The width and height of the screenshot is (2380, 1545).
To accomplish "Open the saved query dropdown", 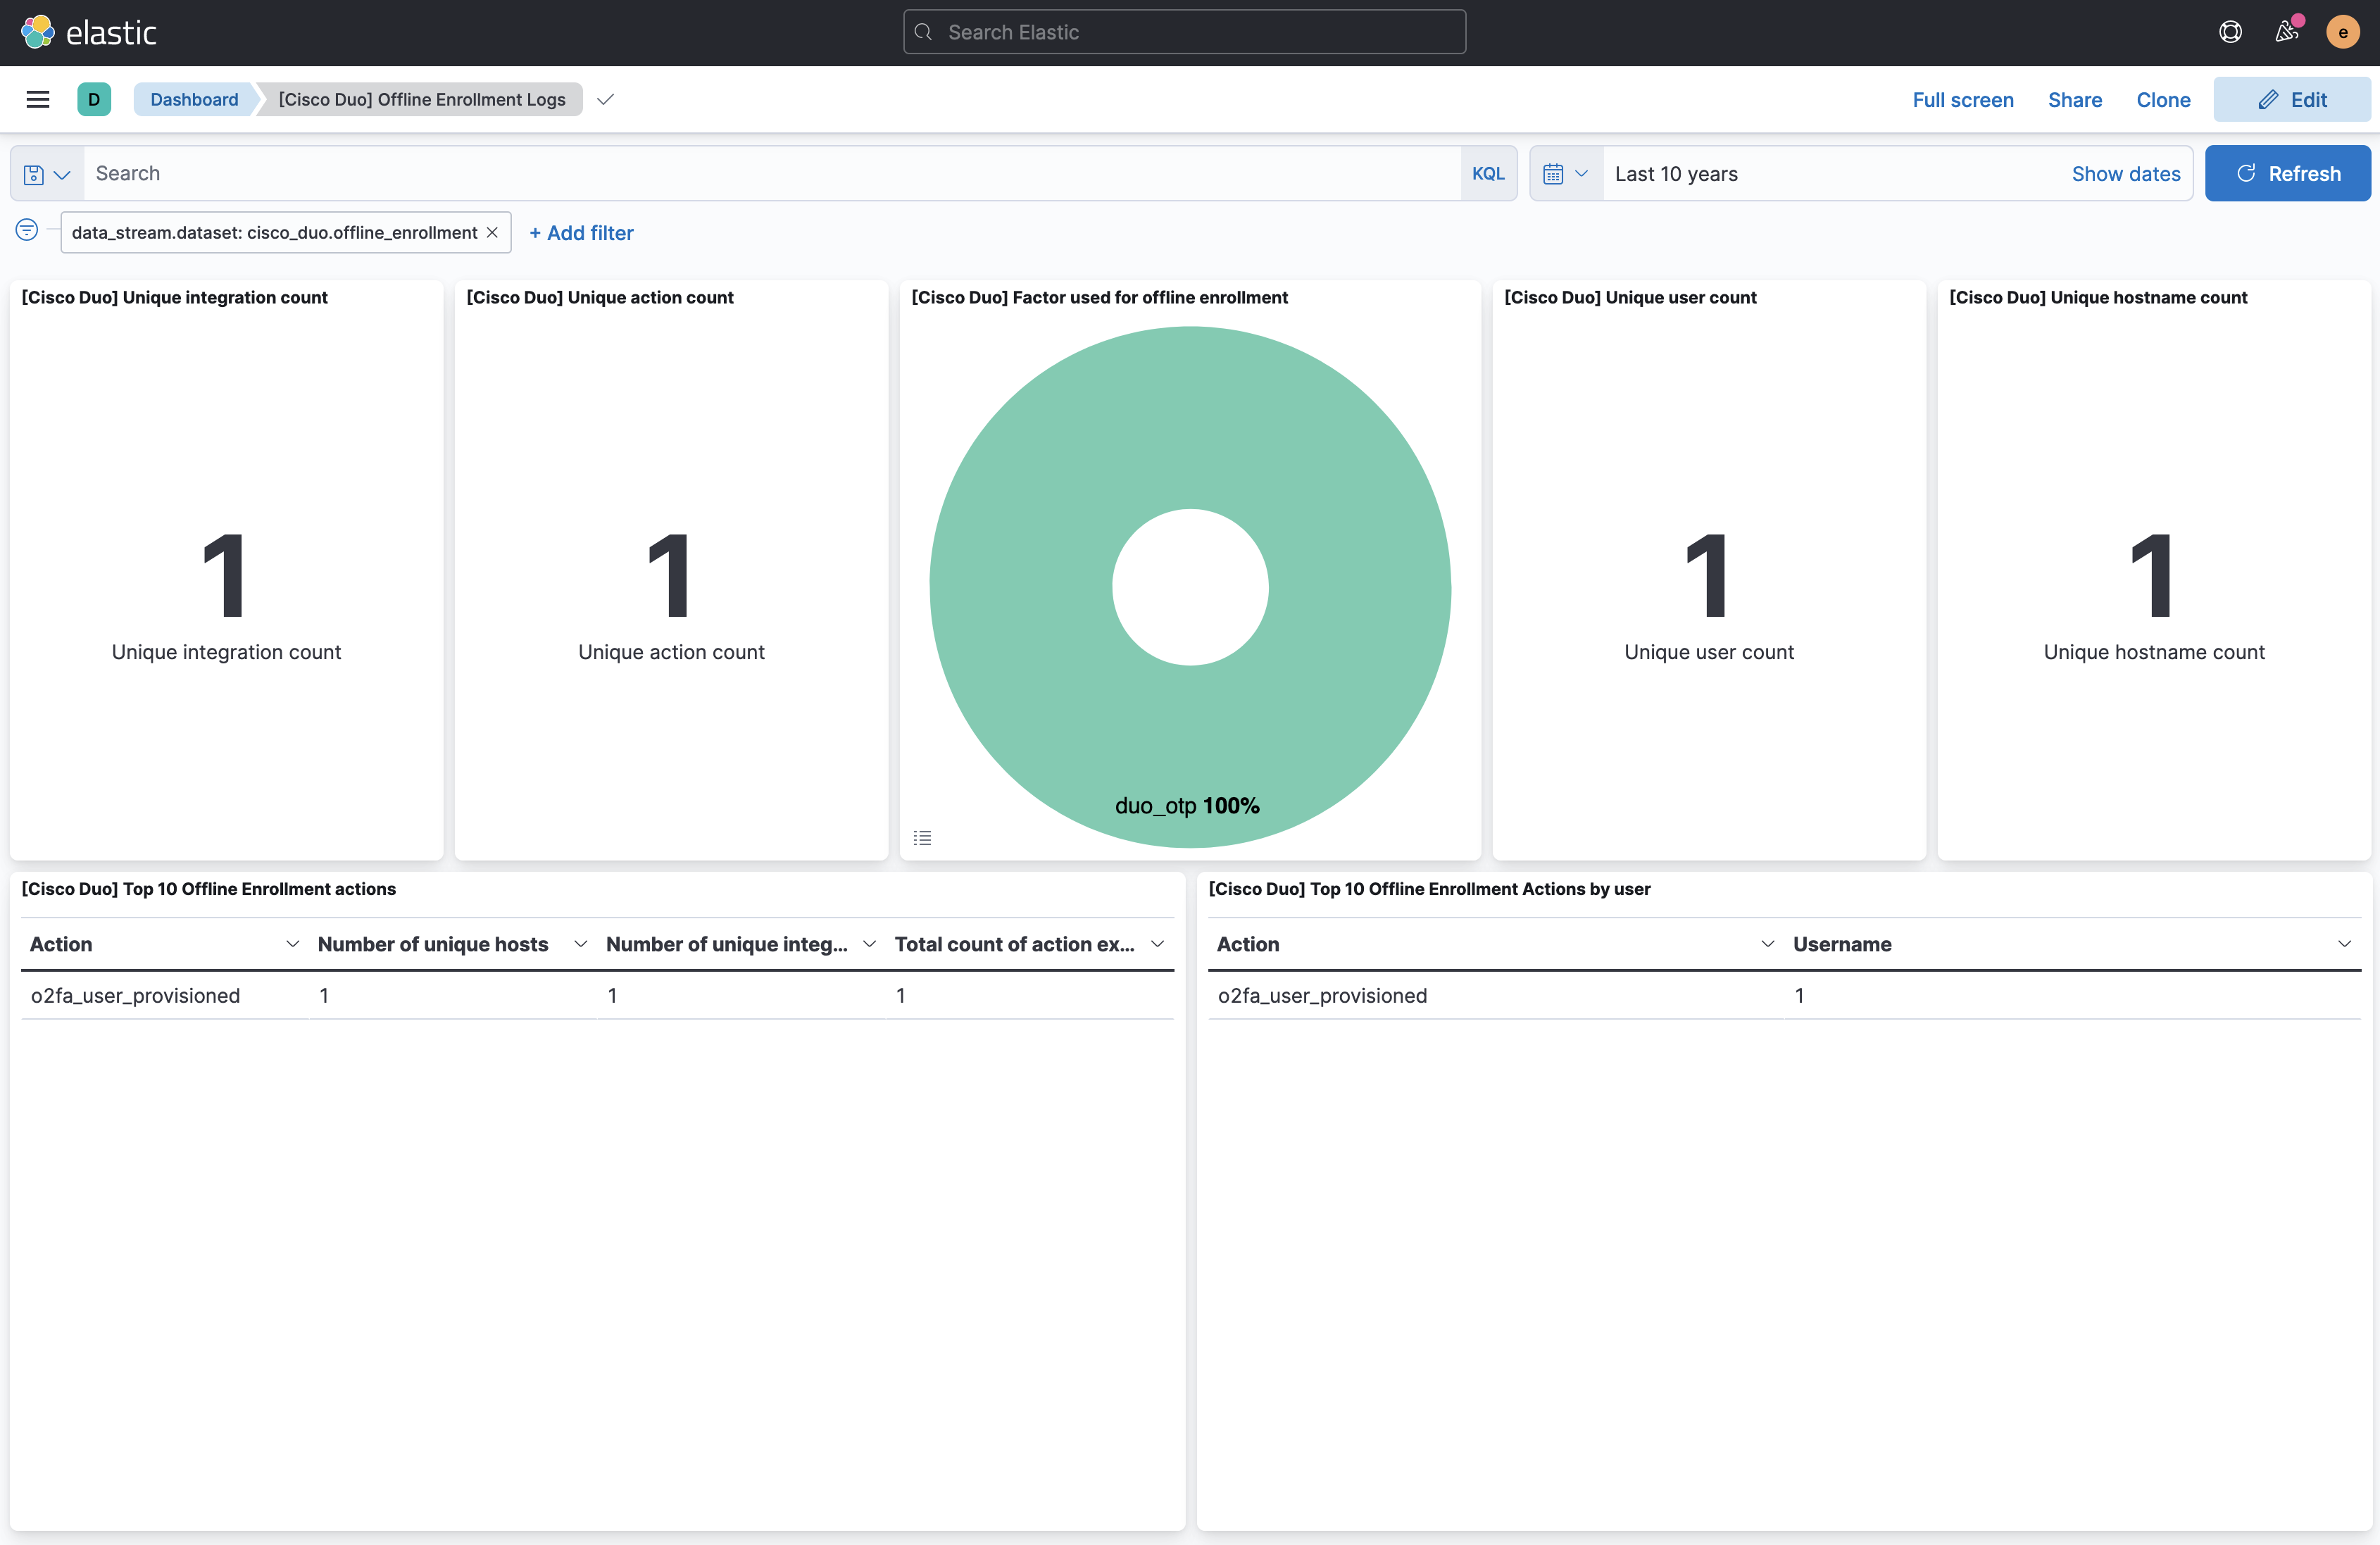I will (x=47, y=174).
